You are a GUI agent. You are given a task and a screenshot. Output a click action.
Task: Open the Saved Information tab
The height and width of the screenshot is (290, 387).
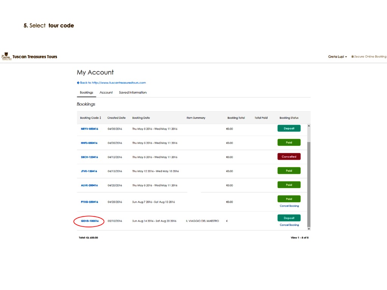133,93
